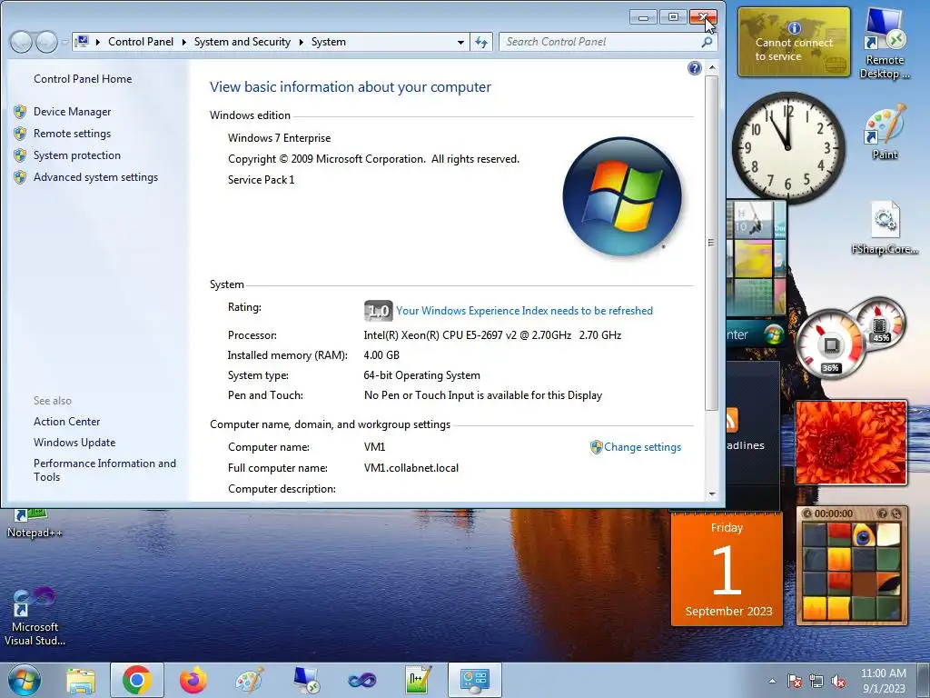Click the shield icon beside Advanced system settings
930x698 pixels.
20,177
